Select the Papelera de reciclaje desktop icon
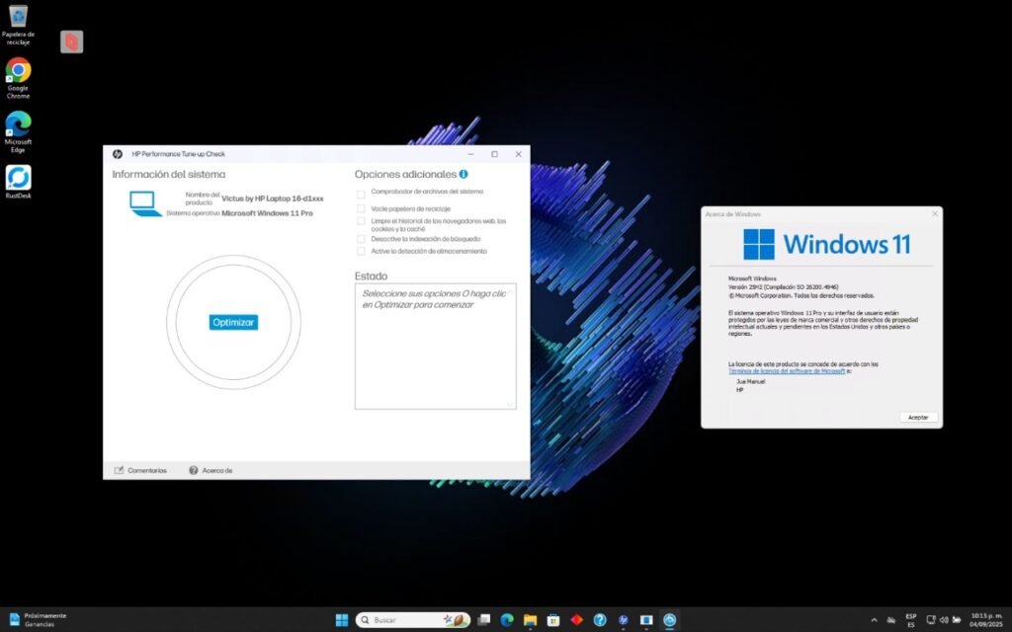The image size is (1012, 632). click(x=18, y=17)
